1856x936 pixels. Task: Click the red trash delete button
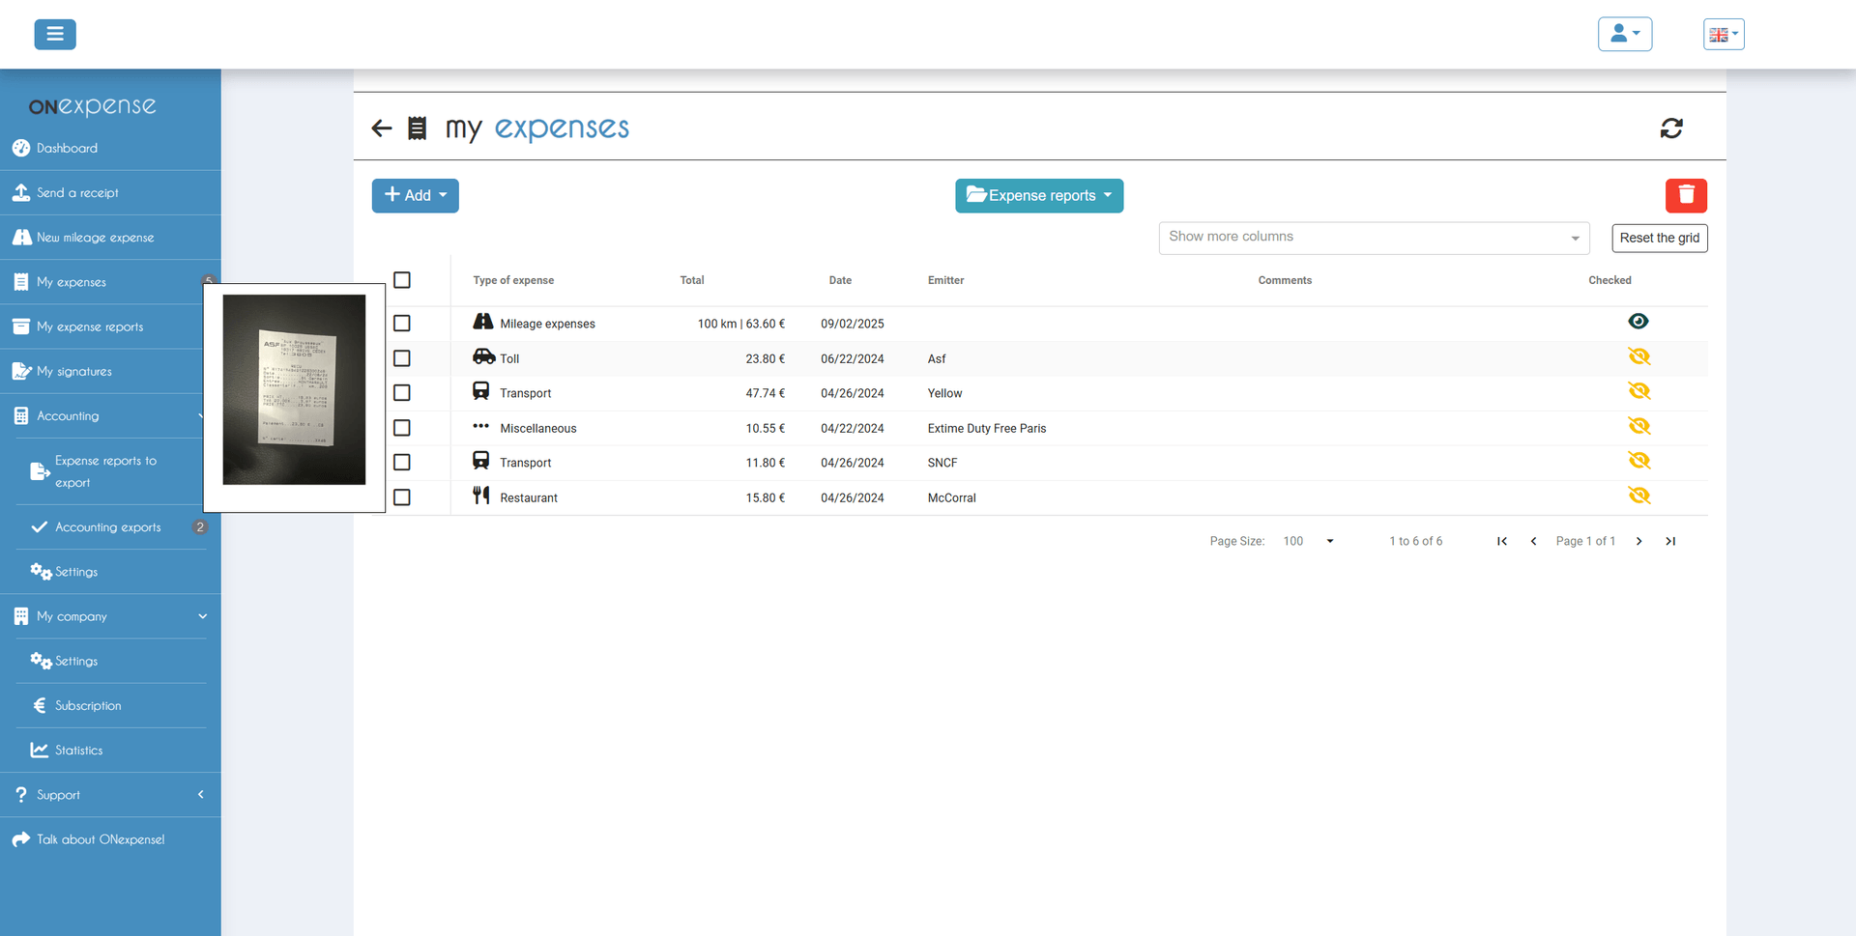[x=1686, y=195]
